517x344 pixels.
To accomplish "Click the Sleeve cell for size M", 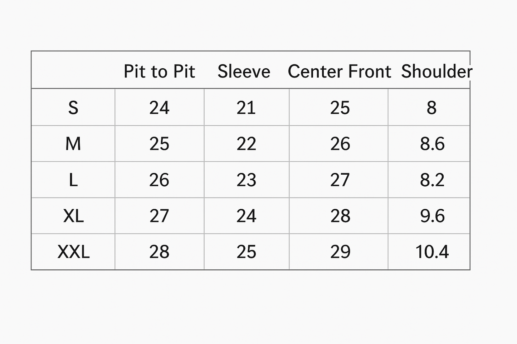I will 246,144.
